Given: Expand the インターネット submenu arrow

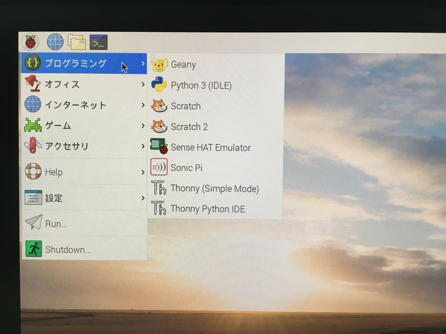Looking at the screenshot, I should coord(143,105).
